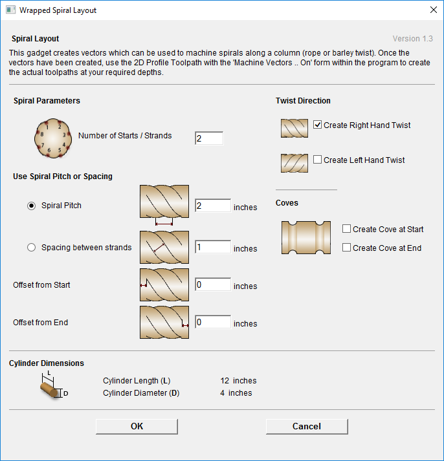Click the 'Coves' heading
This screenshot has height=461, width=444.
coord(287,203)
